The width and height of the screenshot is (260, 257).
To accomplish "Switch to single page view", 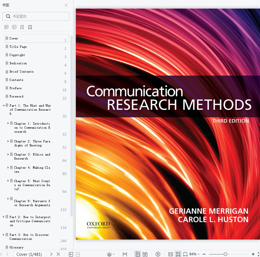I will point(138,254).
